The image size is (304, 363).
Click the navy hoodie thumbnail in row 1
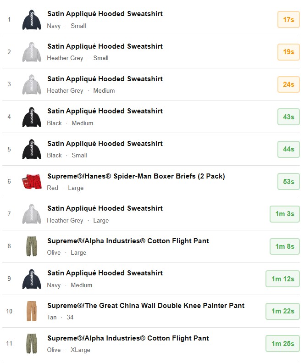(x=32, y=20)
